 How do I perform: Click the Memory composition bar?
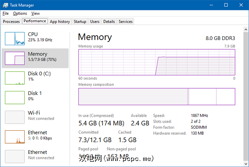click(x=156, y=96)
